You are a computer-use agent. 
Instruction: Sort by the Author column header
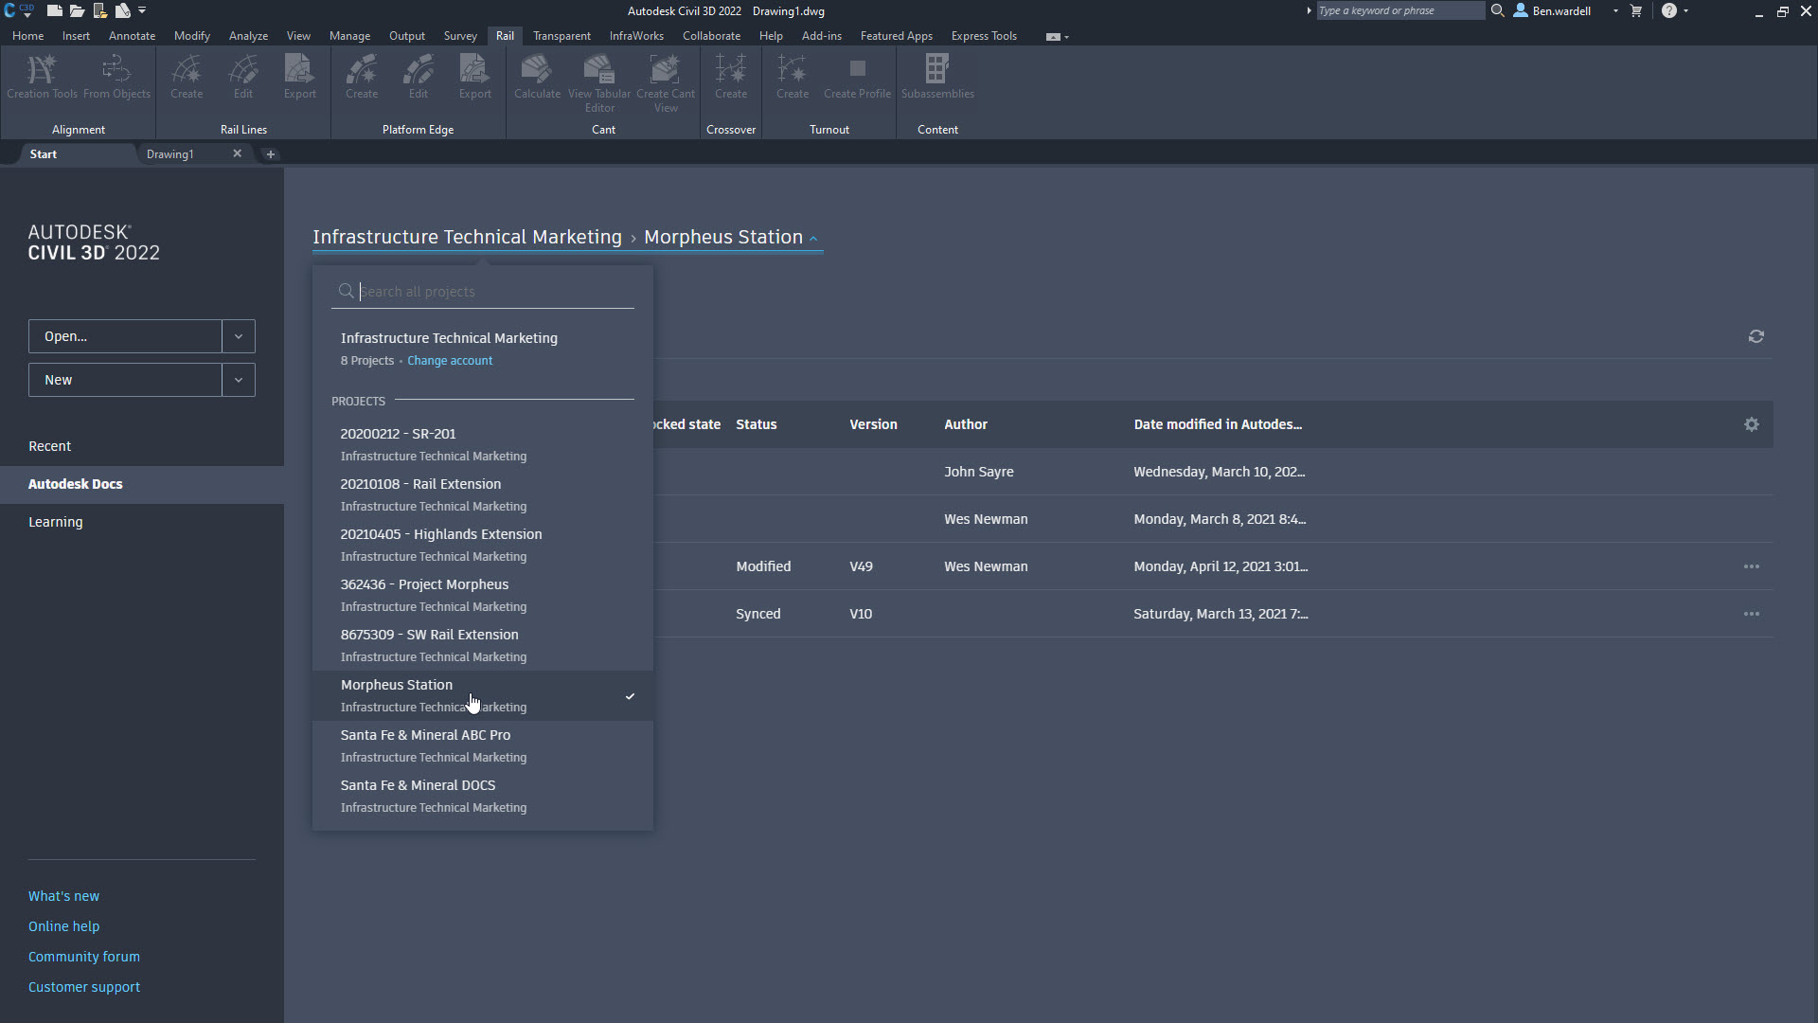pos(965,424)
